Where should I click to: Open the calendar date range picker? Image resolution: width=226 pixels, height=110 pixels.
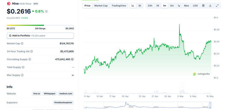point(203,6)
